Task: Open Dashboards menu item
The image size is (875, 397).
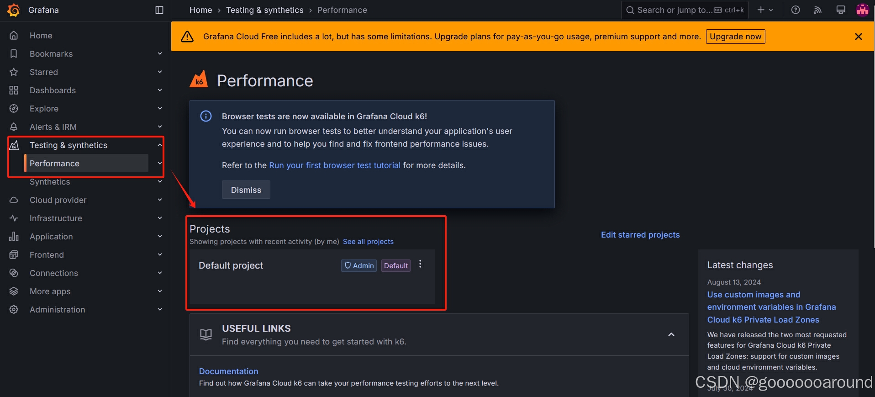Action: click(53, 90)
